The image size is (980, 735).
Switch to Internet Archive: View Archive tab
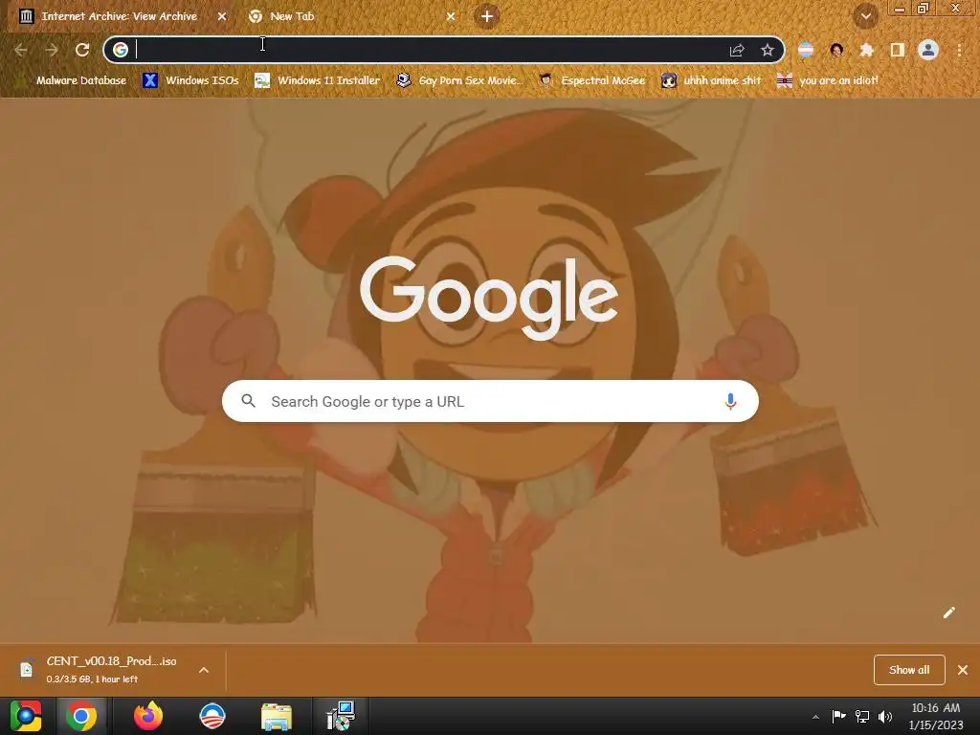coord(119,16)
